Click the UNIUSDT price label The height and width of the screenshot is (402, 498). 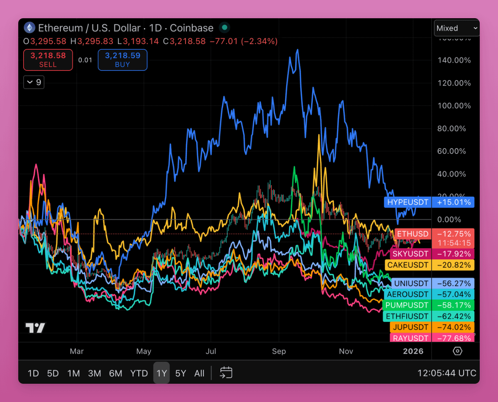pos(412,283)
